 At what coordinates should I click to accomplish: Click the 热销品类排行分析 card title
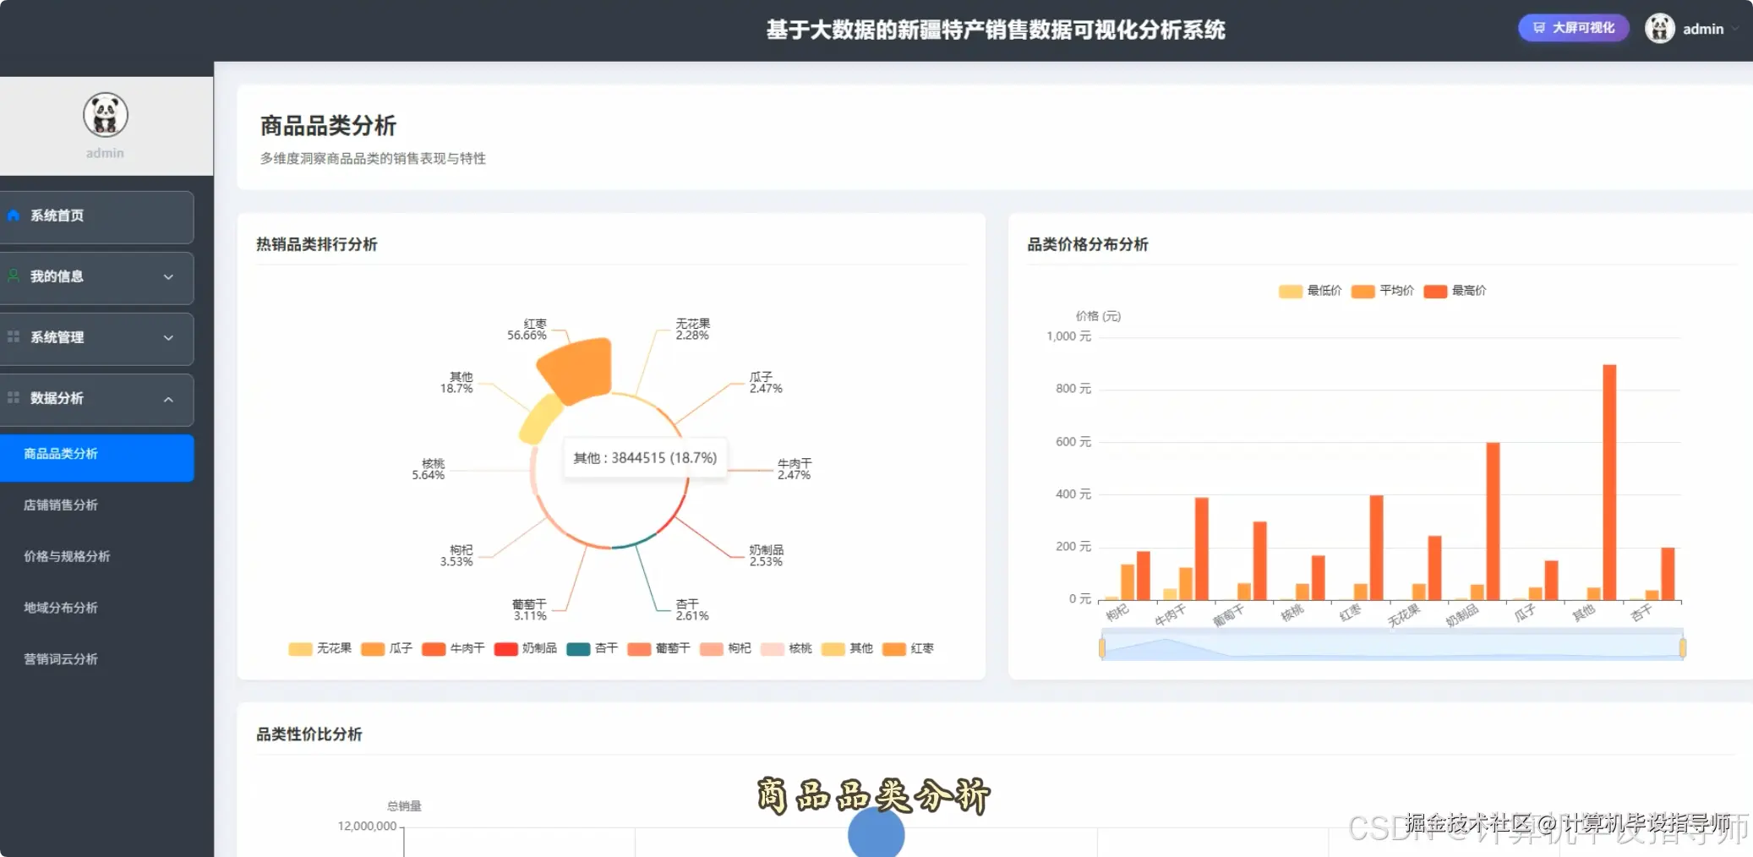pos(317,244)
